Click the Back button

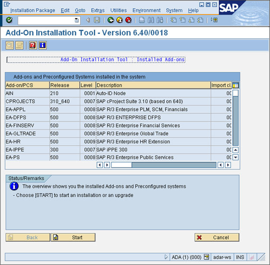pyautogui.click(x=28, y=237)
